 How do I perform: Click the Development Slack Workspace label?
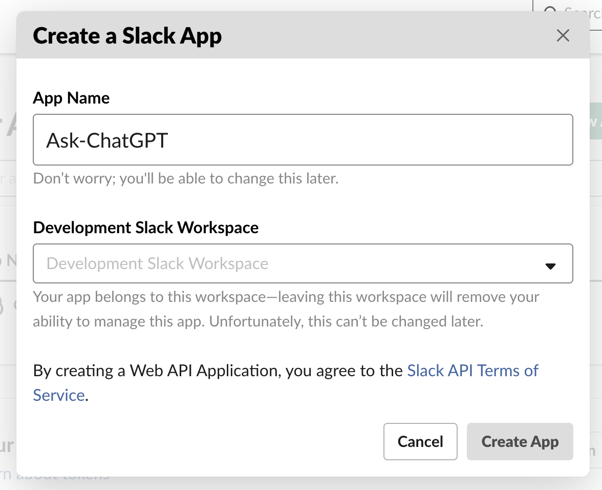[x=145, y=227]
